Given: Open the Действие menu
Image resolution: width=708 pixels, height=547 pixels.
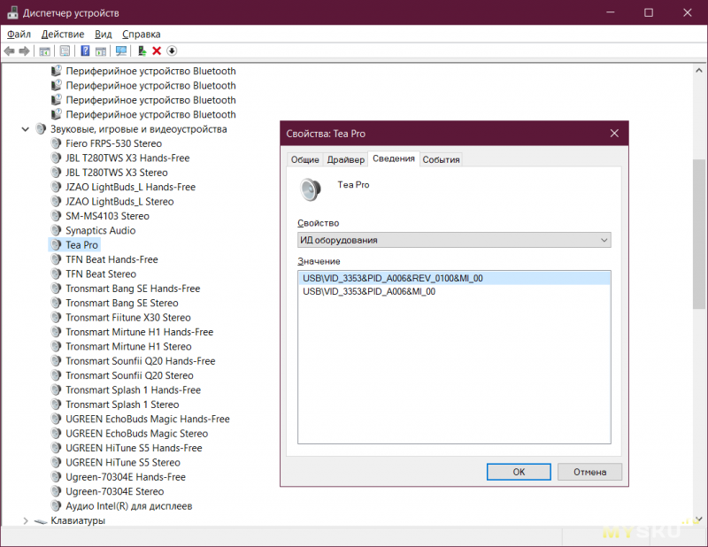Looking at the screenshot, I should pos(62,34).
